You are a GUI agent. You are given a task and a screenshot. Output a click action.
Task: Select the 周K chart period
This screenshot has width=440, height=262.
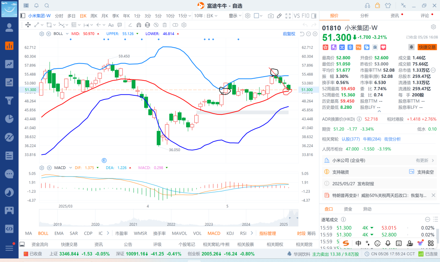tap(94, 16)
